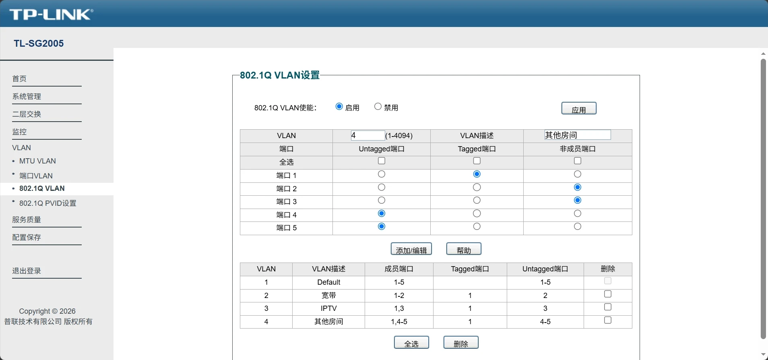Click 其他房间 in the VLAN list
Viewport: 768px width, 360px height.
coord(328,322)
